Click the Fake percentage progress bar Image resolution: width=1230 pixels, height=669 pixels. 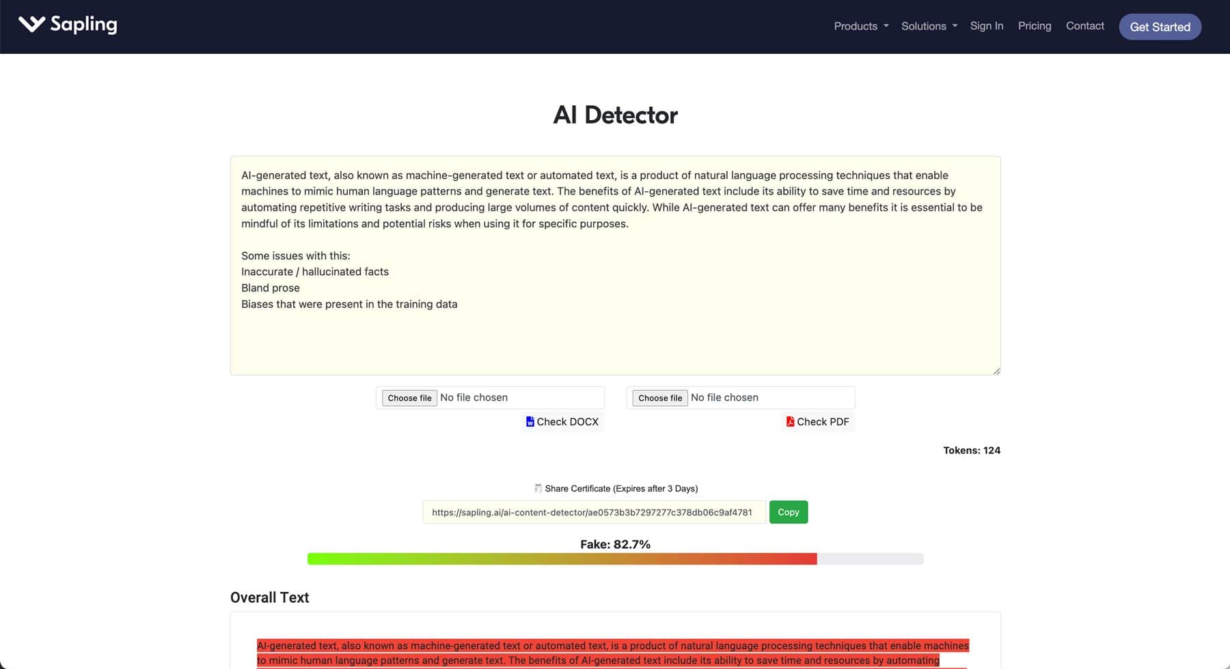tap(615, 559)
